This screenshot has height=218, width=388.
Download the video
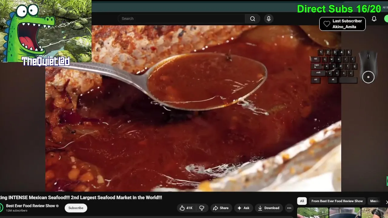pyautogui.click(x=269, y=208)
